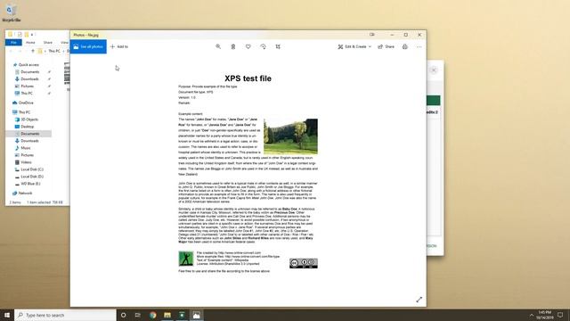Screen dimensions: 570x321
Task: Open Task View on the taskbar
Action: [x=138, y=315]
